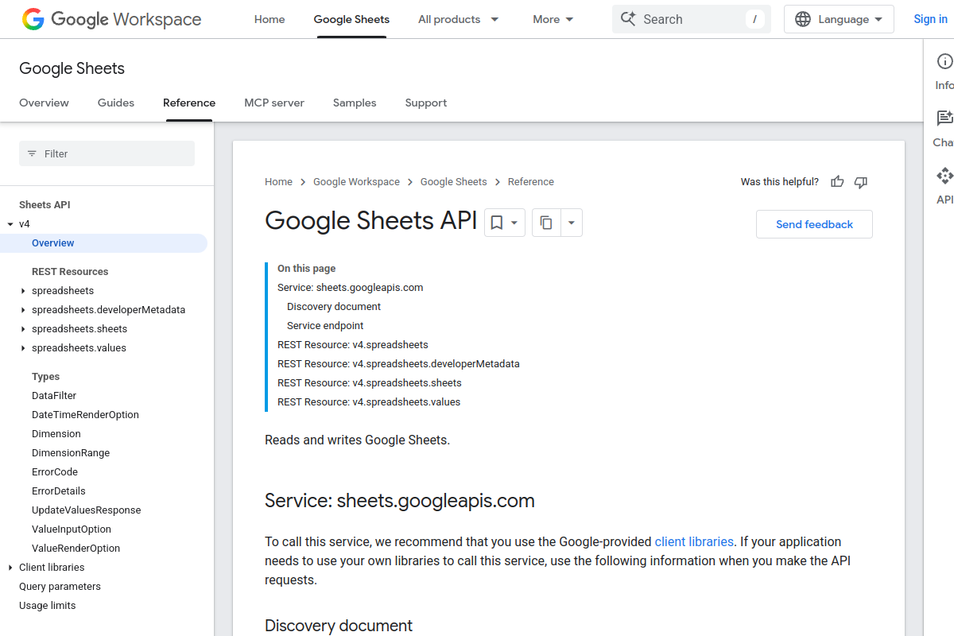Expand the spreadsheets.sheets node
Screen dimensions: 954x636
[23, 329]
